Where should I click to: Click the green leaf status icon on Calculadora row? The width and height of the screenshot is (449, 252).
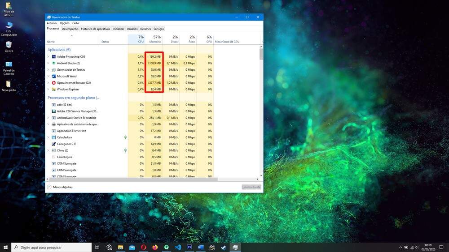[125, 137]
